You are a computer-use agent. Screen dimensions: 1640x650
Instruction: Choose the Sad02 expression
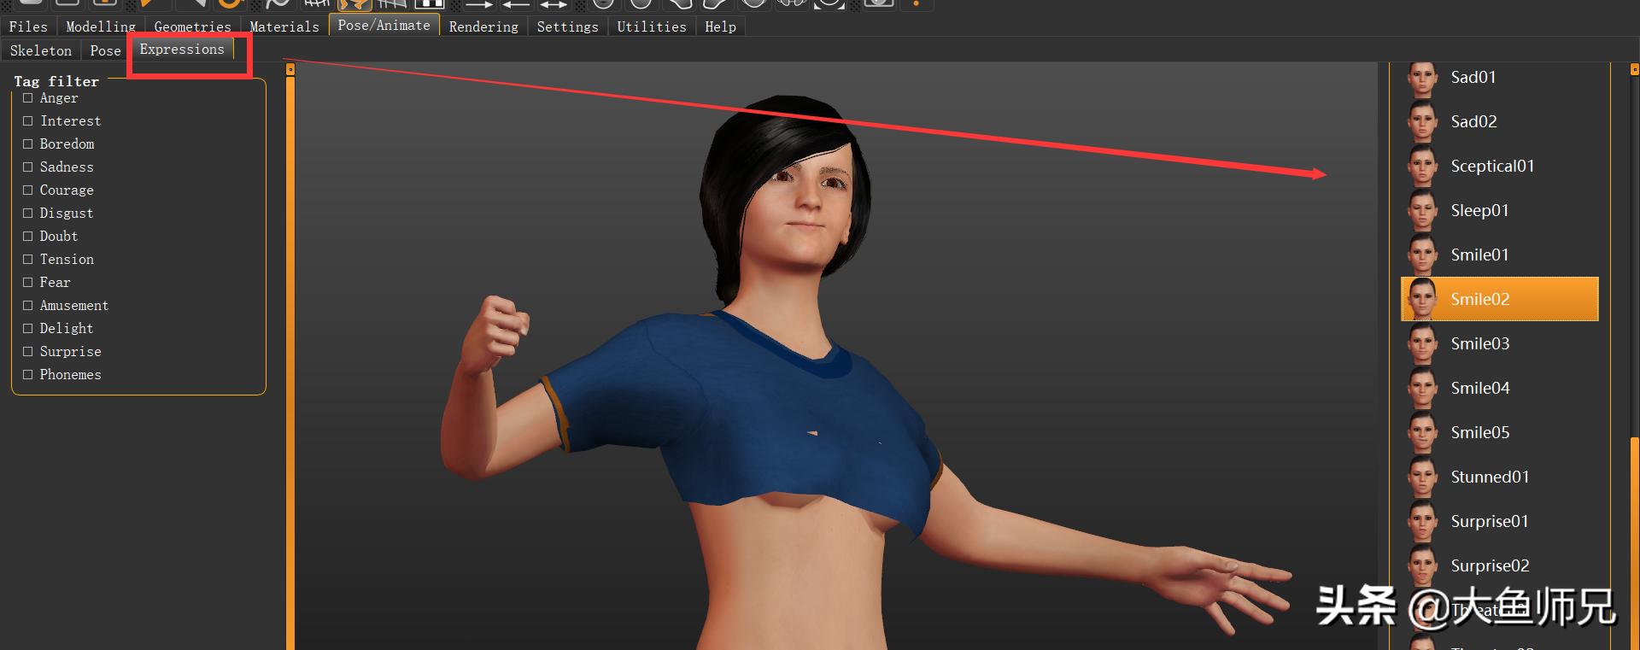(1500, 122)
